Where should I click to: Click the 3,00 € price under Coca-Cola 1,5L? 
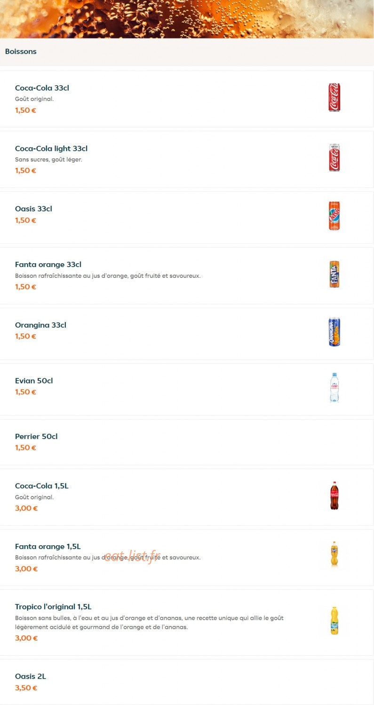[x=26, y=508]
